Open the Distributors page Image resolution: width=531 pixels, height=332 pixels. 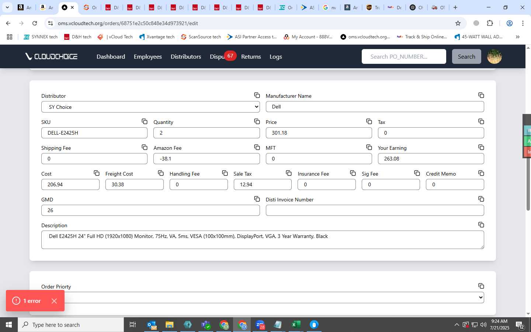(186, 56)
